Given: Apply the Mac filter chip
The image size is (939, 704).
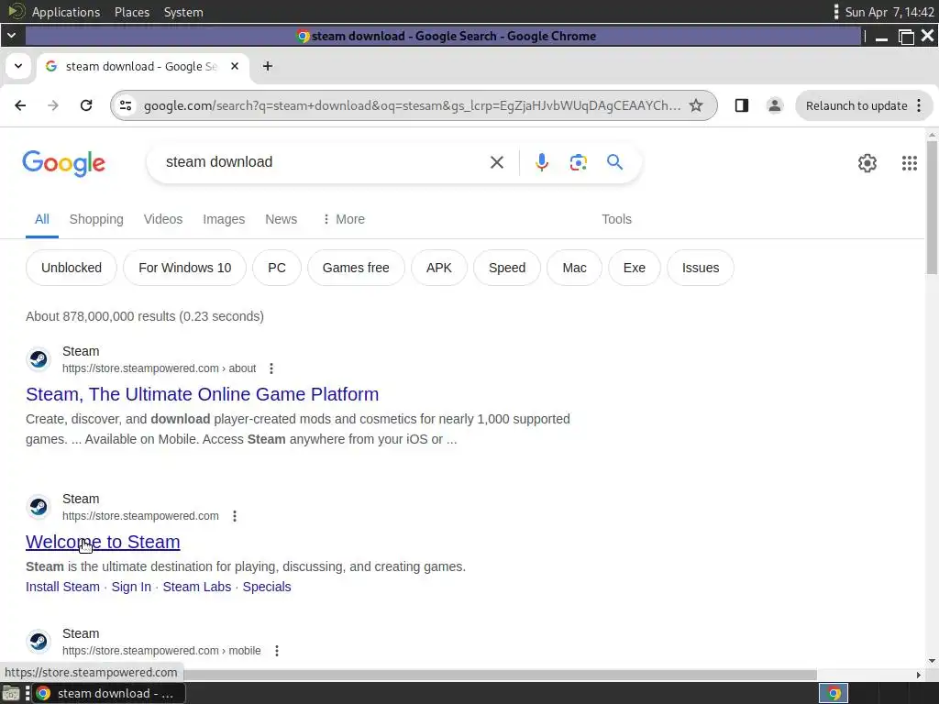Looking at the screenshot, I should click(574, 268).
